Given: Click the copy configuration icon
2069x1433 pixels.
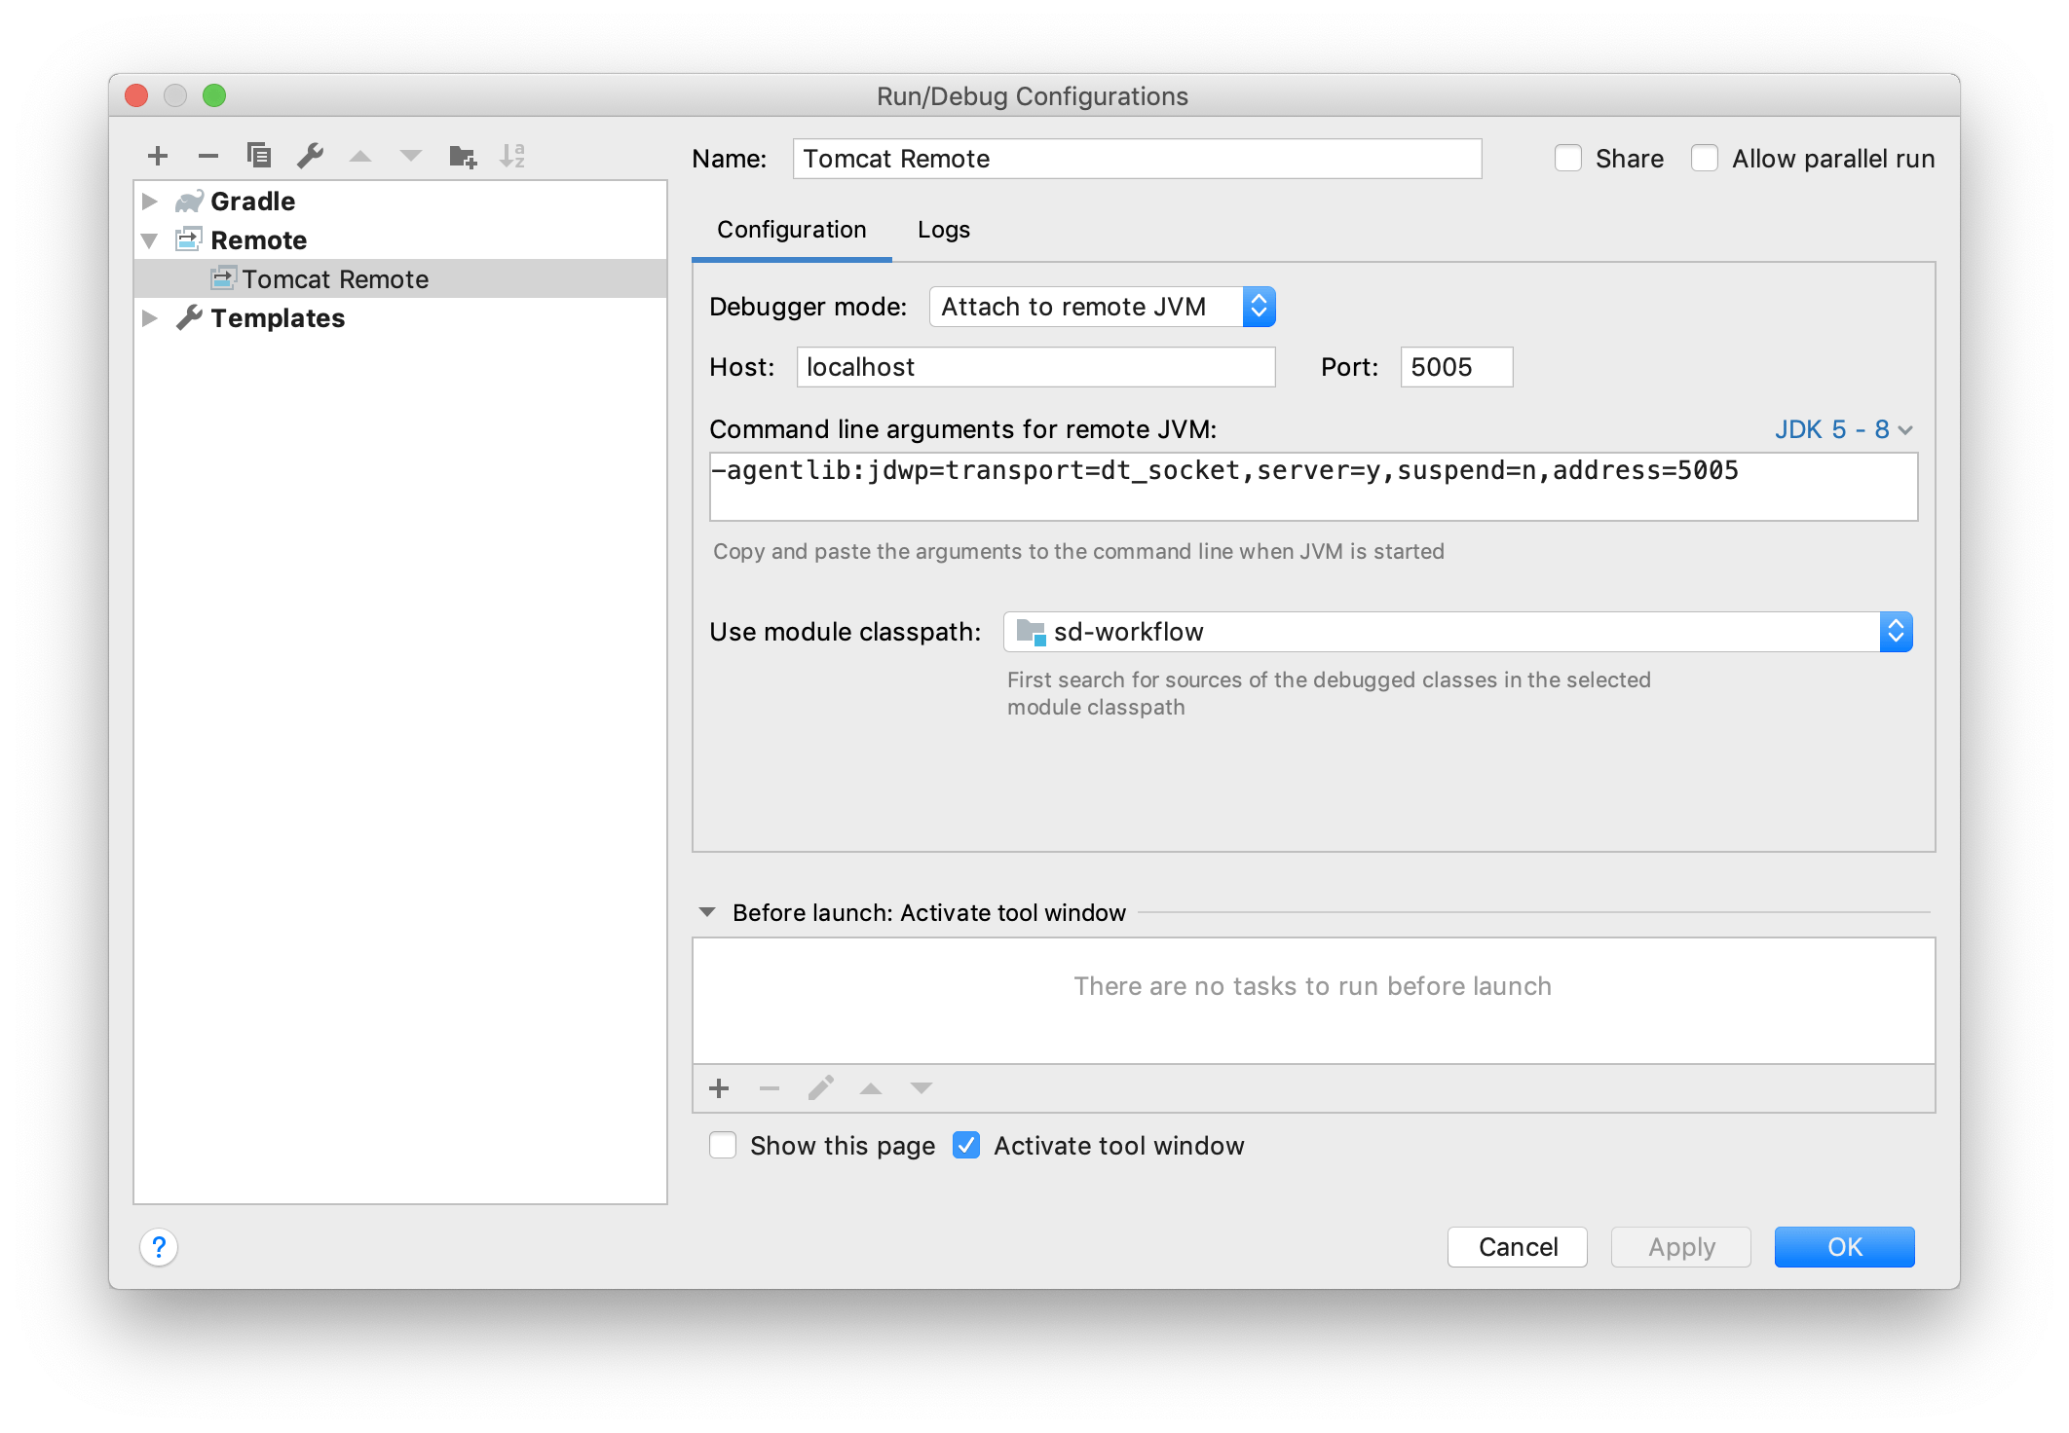Looking at the screenshot, I should (259, 156).
